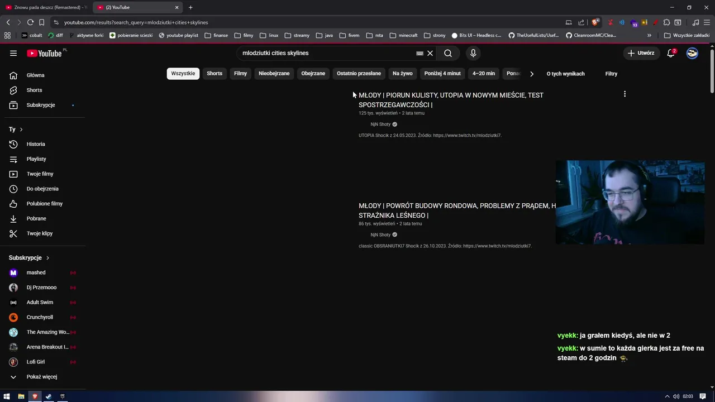Click the Brave Shields lion icon
Image resolution: width=715 pixels, height=402 pixels.
pyautogui.click(x=595, y=22)
